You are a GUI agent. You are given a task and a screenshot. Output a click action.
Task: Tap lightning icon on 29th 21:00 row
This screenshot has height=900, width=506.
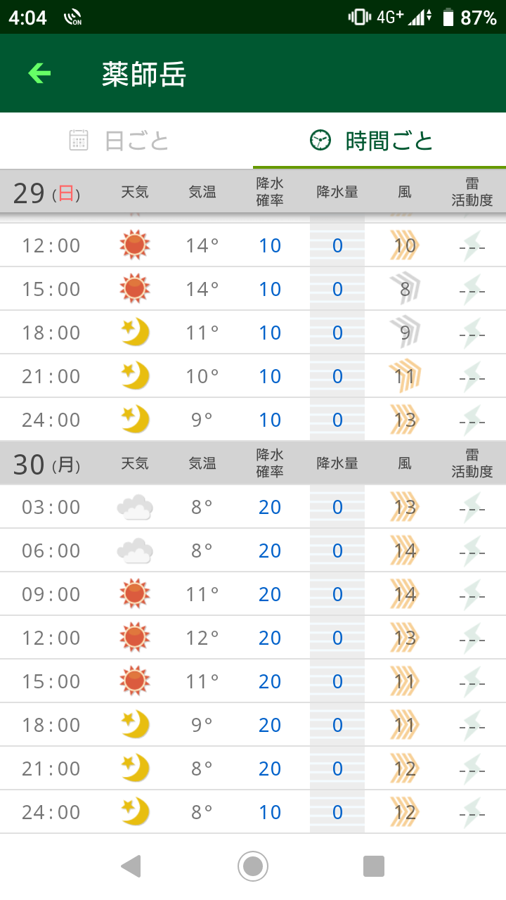coord(472,376)
